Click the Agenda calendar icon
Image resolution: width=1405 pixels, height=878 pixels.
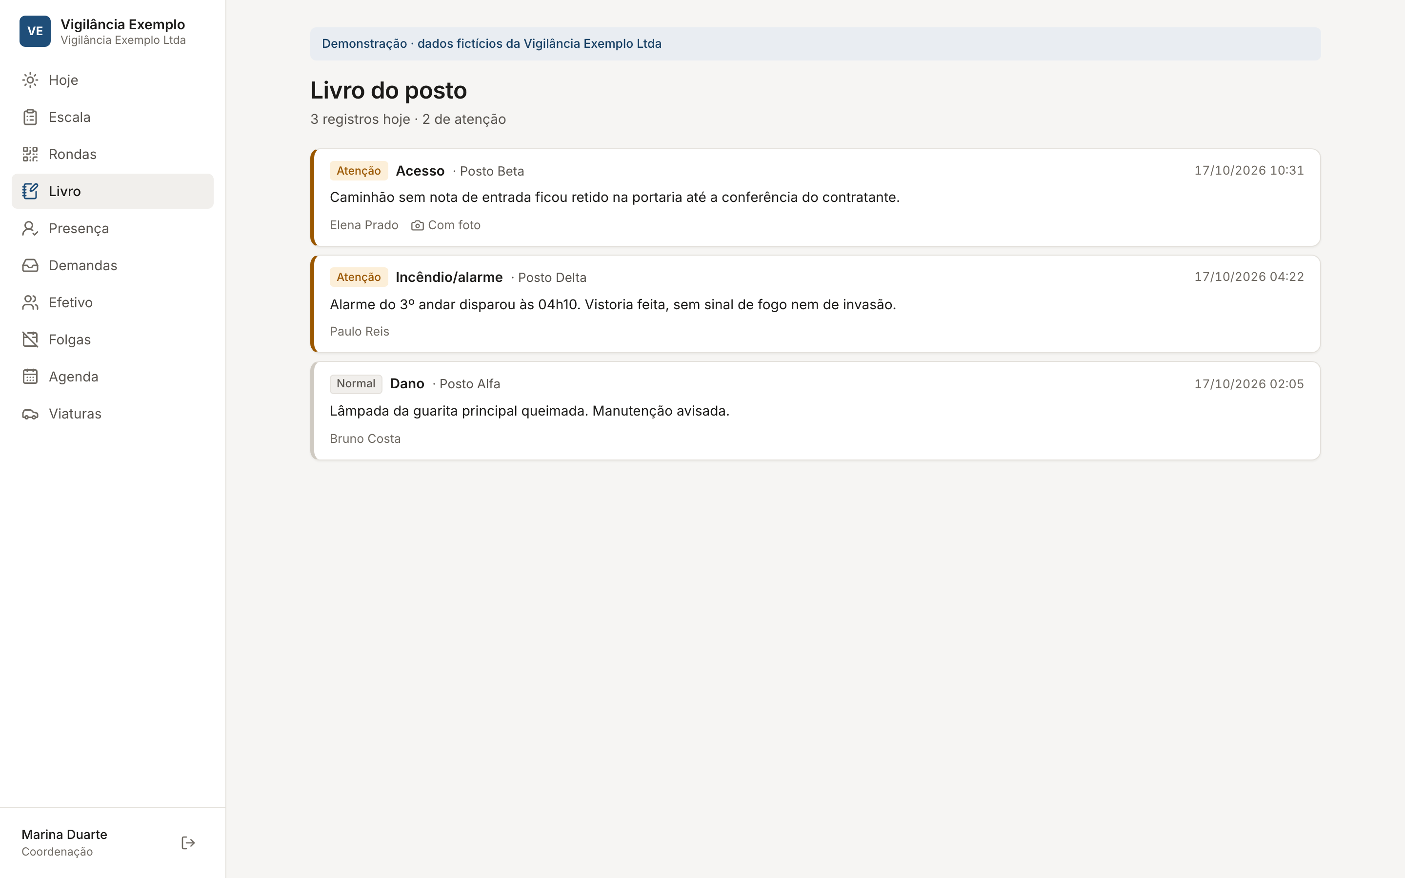pyautogui.click(x=30, y=377)
